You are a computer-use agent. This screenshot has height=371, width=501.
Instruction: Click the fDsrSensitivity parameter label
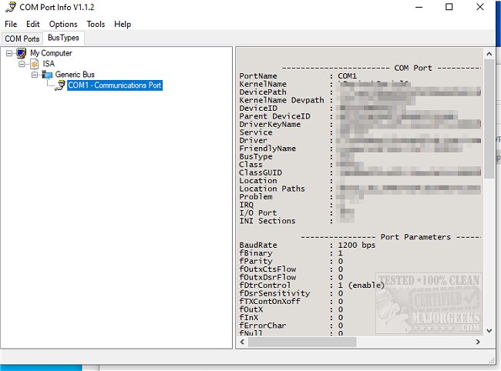click(x=275, y=293)
